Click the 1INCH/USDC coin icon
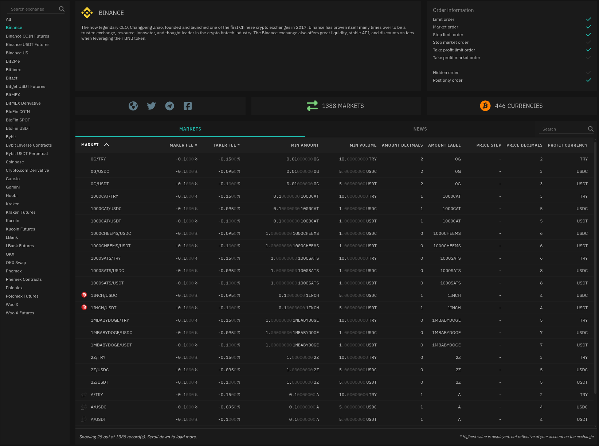 pyautogui.click(x=84, y=295)
